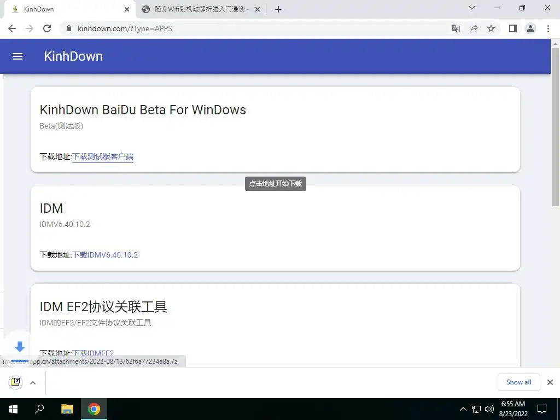Open the downloaded file item in download bar

coord(15,382)
